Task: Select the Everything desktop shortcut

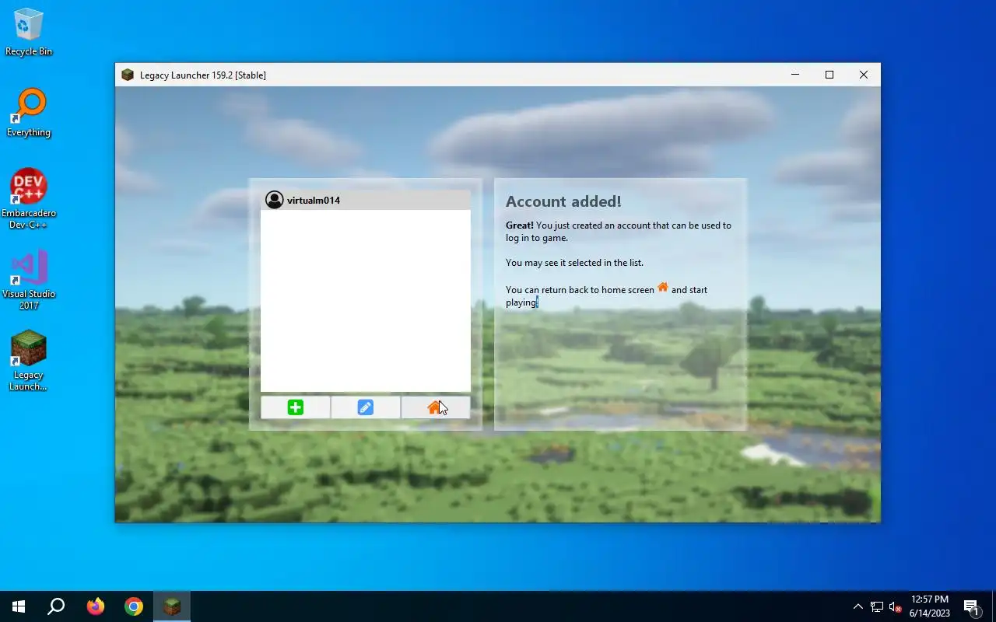Action: tap(29, 113)
